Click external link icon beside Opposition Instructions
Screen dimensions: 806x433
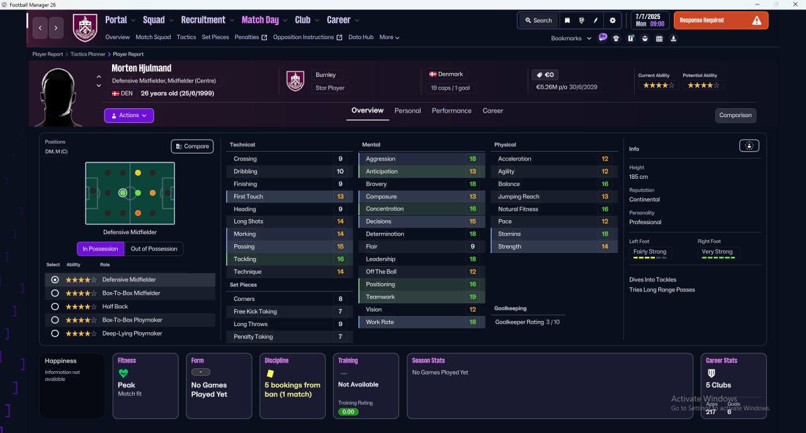pos(339,37)
